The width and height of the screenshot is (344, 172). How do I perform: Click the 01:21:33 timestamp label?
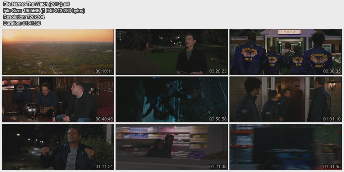218,166
